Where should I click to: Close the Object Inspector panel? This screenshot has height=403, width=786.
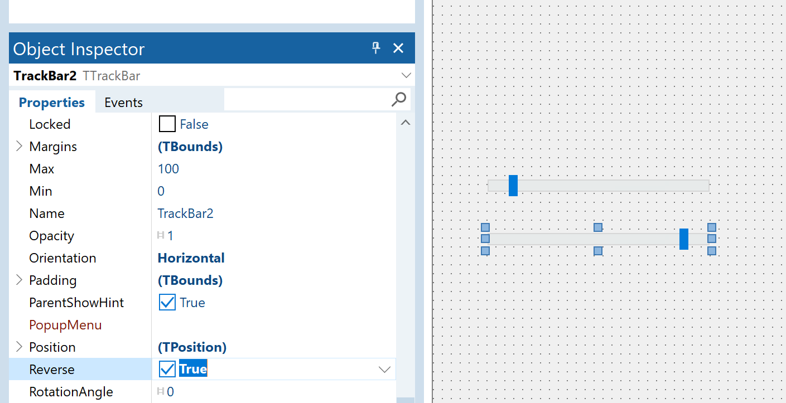coord(398,48)
